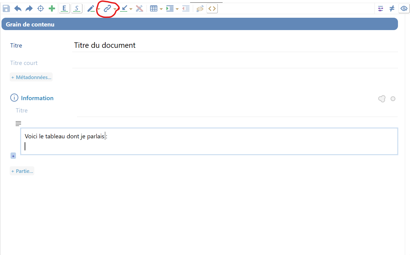Click the purple sliders settings icon
Viewport: 410px width, 255px height.
point(381,8)
